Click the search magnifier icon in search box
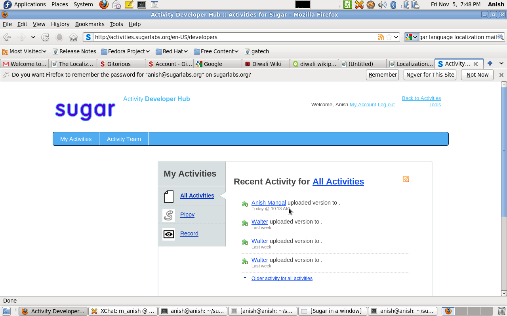 tap(501, 37)
